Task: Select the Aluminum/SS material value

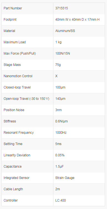Action: (65, 31)
